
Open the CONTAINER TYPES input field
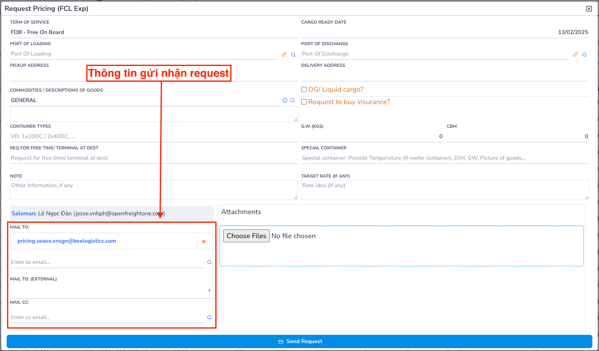[x=124, y=136]
